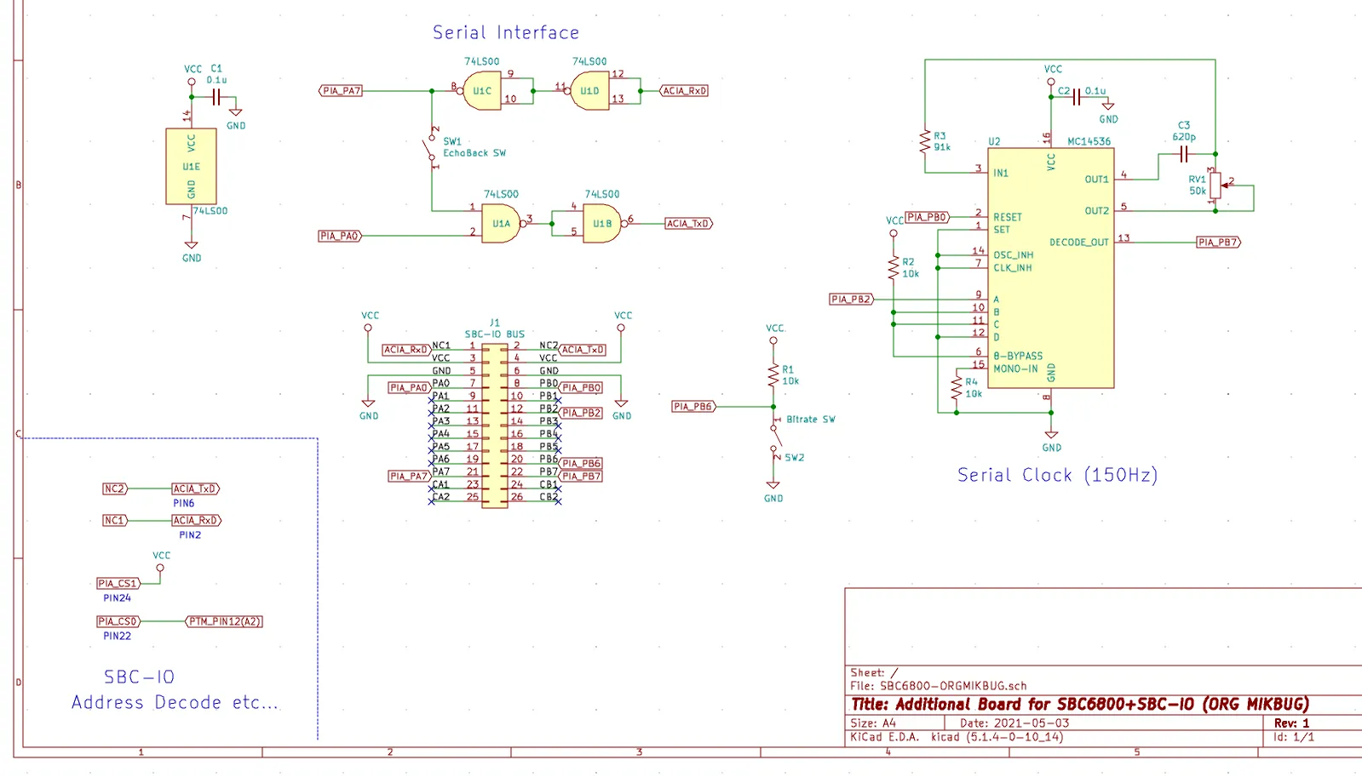
Task: Select the title block Title field
Action: 1080,705
